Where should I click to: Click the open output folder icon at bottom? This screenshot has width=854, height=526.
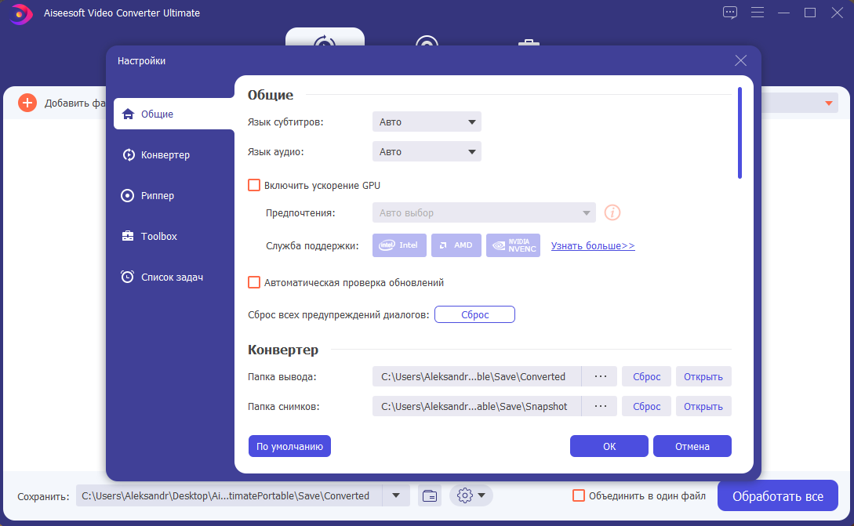pos(429,495)
